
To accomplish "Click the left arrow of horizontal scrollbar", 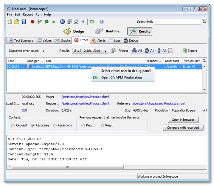I will 9,167.
